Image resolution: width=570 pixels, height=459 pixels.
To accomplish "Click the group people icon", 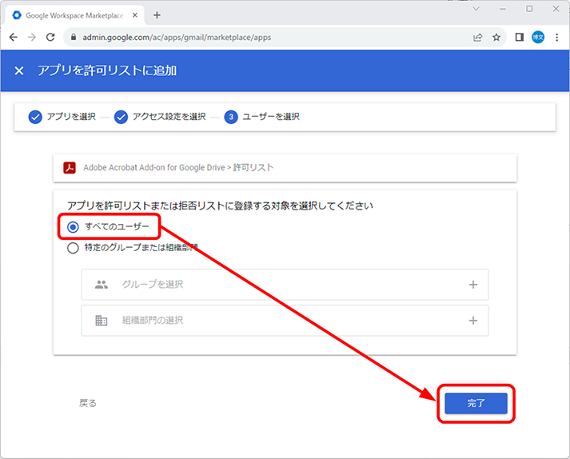I will click(101, 285).
